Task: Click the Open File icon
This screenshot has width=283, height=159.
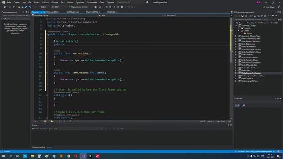Action: [19, 7]
